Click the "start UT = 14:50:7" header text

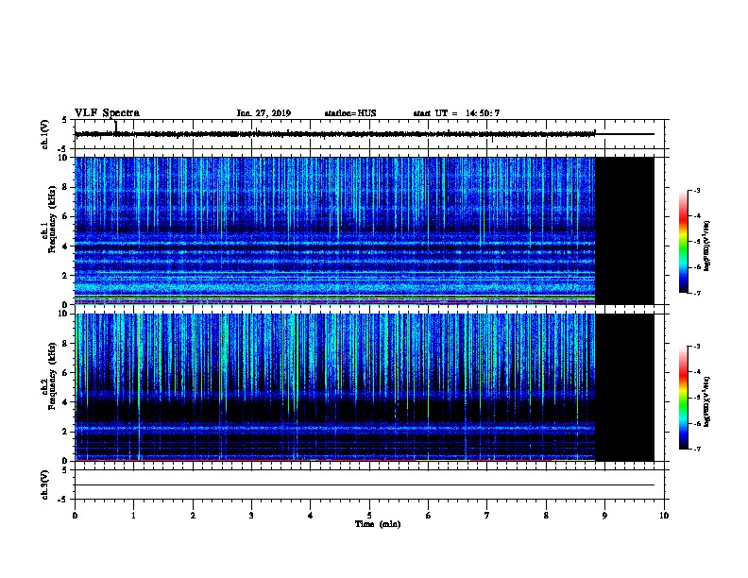(456, 113)
